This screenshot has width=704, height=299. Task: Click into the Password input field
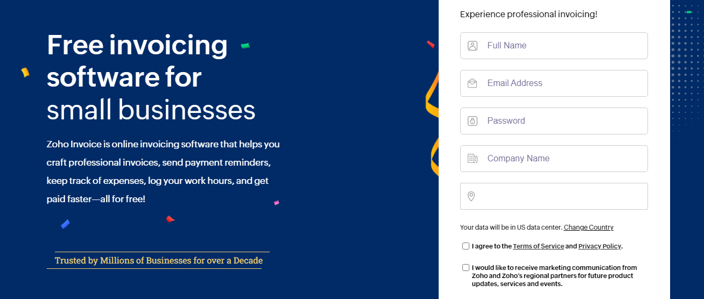[554, 121]
